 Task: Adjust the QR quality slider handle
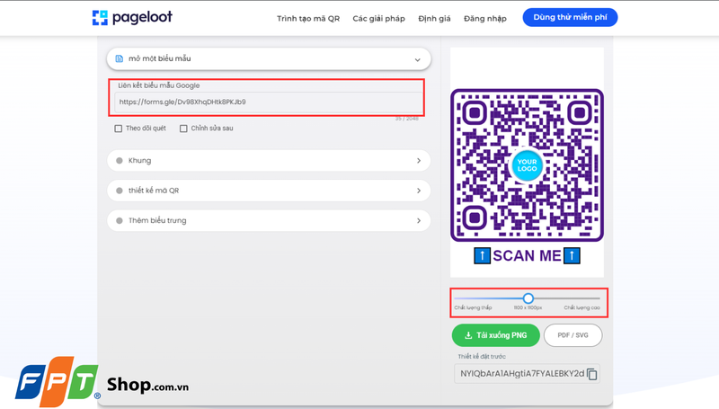click(528, 298)
